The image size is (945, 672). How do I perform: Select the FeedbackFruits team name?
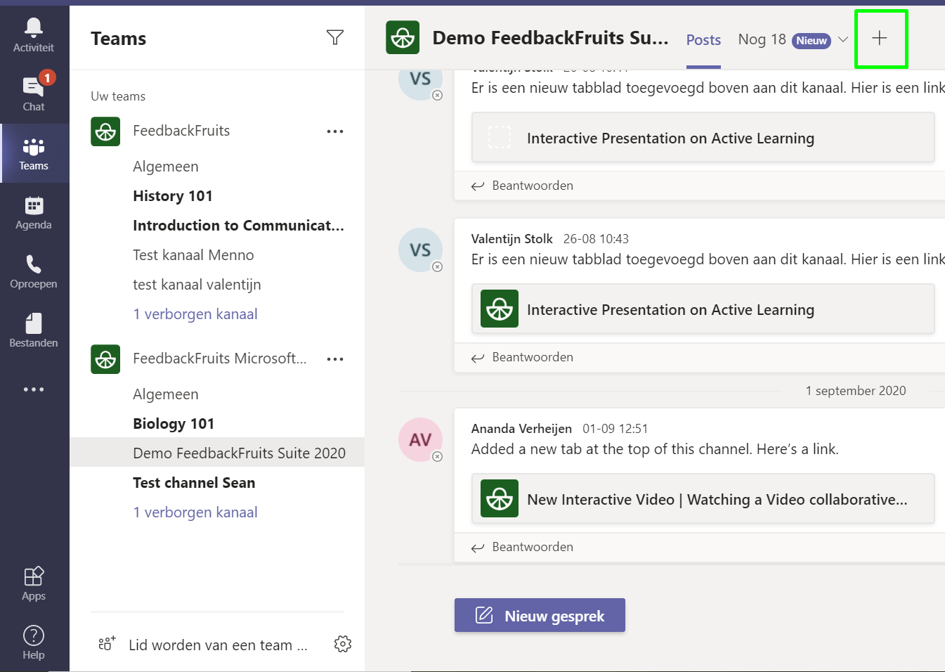tap(181, 131)
